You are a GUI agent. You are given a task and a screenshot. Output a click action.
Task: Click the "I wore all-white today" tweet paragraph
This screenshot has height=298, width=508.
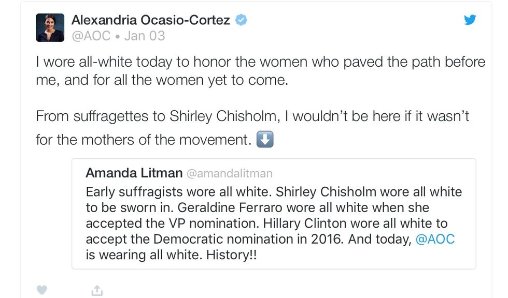tap(260, 71)
